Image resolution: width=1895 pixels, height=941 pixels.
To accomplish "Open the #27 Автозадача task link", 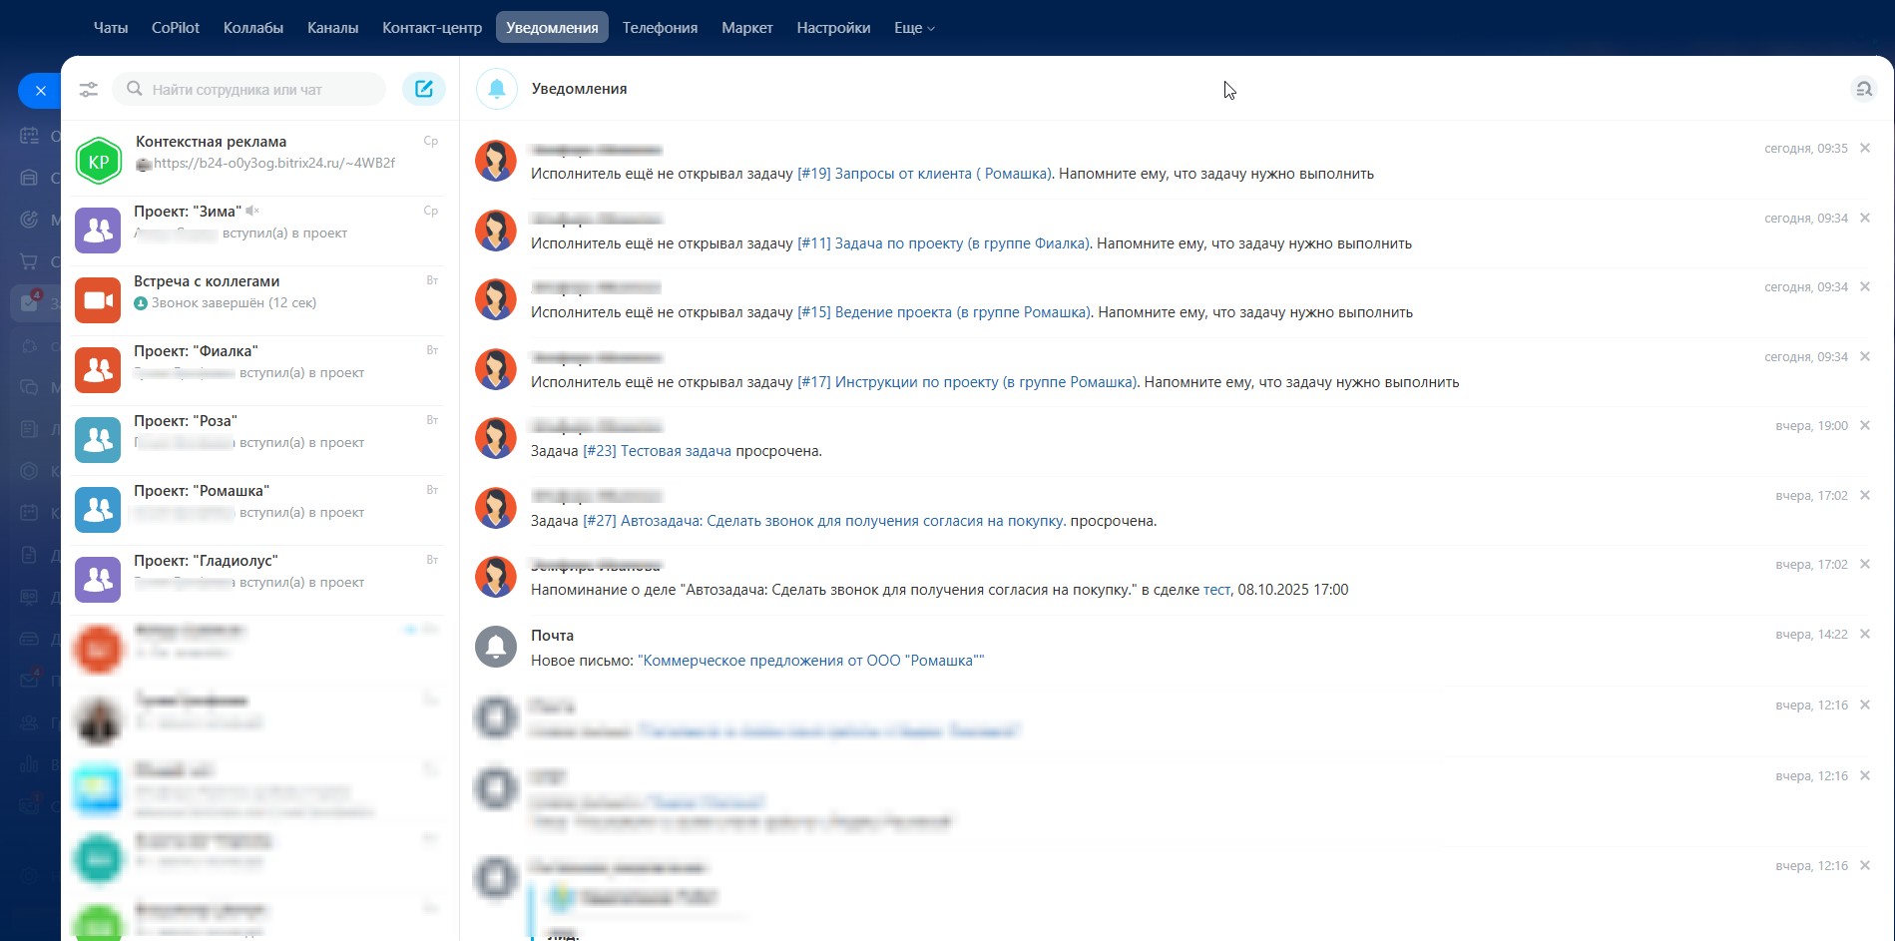I will (x=823, y=521).
